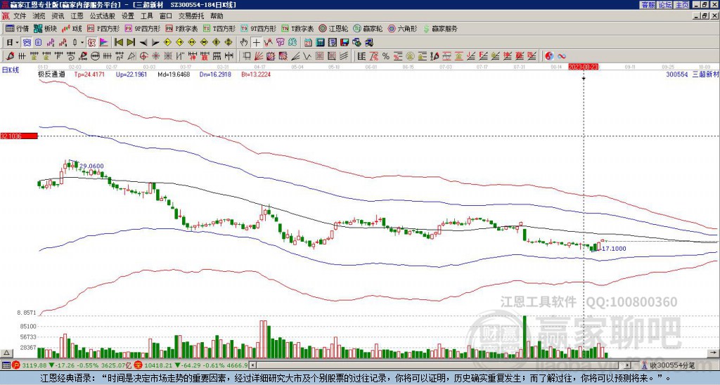Open the 文件 menu
The height and width of the screenshot is (385, 720).
pos(20,16)
